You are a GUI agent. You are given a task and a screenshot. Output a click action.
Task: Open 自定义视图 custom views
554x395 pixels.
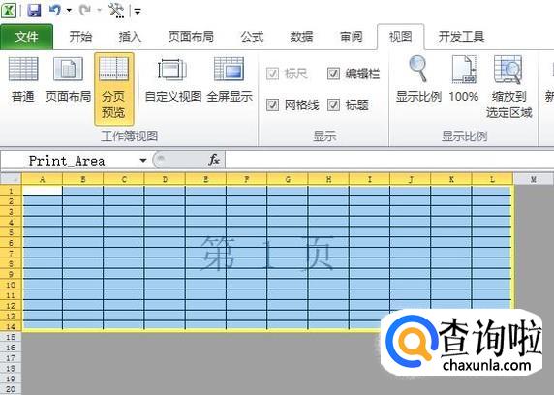tap(173, 79)
